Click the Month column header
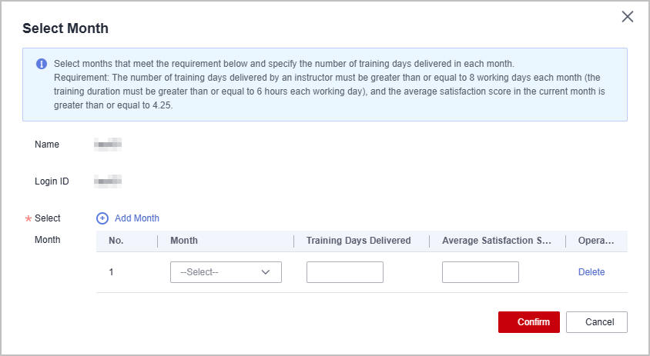The width and height of the screenshot is (650, 356). pyautogui.click(x=184, y=241)
